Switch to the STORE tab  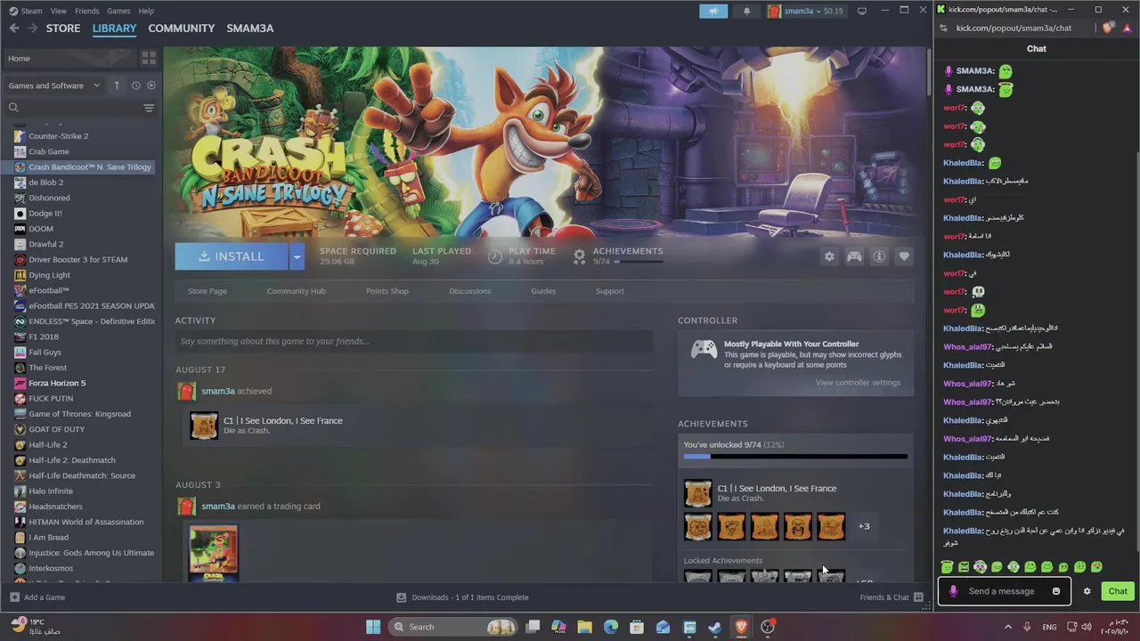pos(63,28)
